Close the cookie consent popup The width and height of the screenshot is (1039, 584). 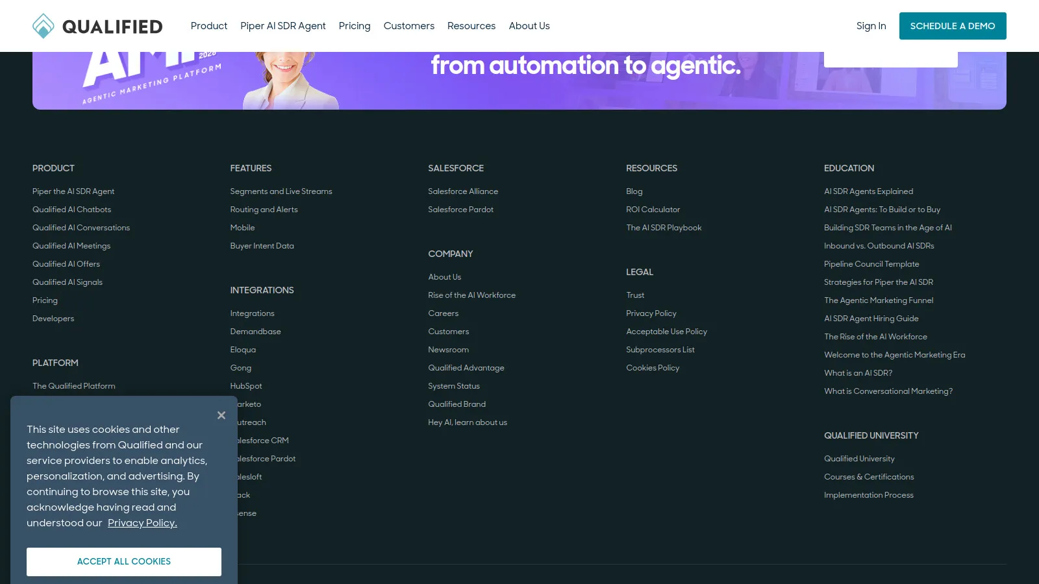pos(221,415)
